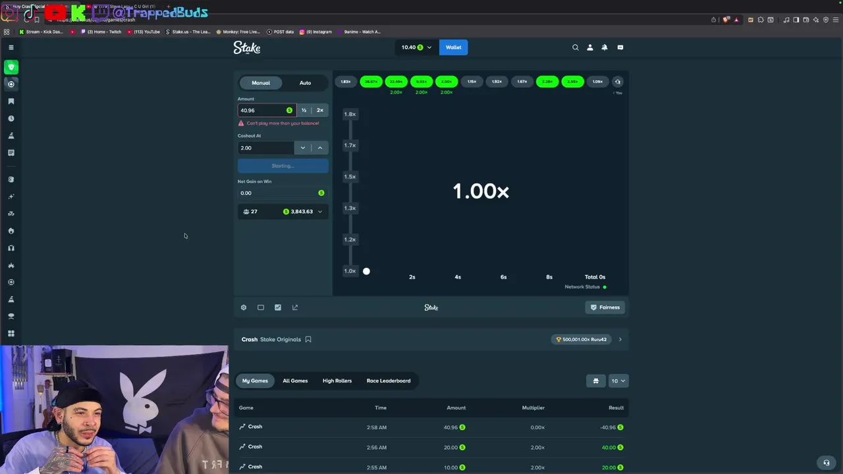Click the headset sidebar icon

tap(11, 248)
